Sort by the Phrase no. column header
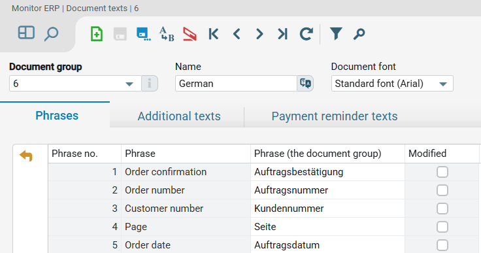Viewport: 481px width, 253px height. (x=85, y=154)
